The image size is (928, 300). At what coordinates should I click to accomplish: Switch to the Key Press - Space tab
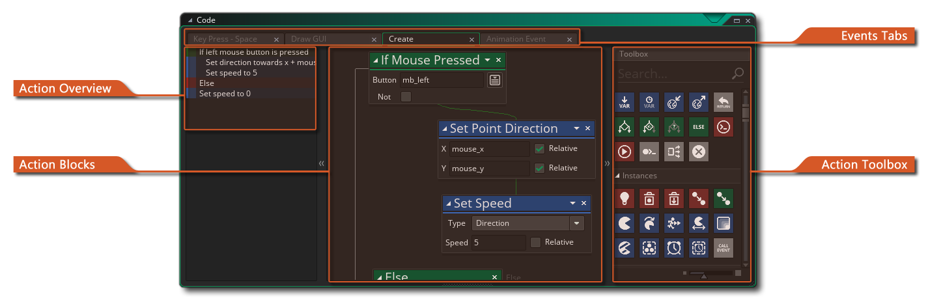(x=226, y=39)
